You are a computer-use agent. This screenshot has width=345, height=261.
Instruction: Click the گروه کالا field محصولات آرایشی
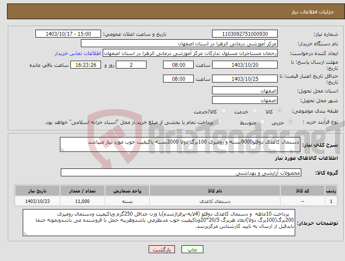coord(181,172)
